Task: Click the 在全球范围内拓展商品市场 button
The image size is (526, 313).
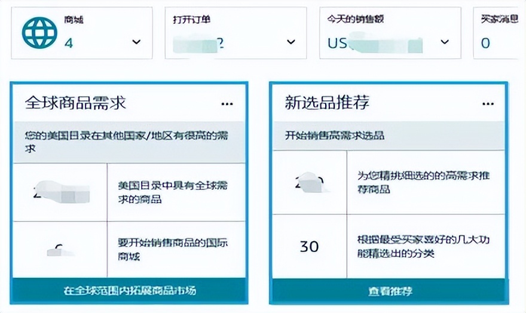Action: tap(130, 290)
